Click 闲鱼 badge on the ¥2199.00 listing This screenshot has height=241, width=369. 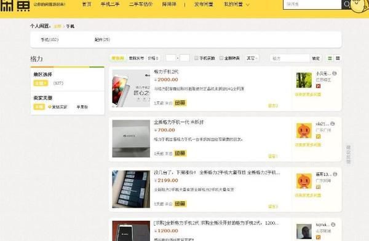(x=180, y=204)
